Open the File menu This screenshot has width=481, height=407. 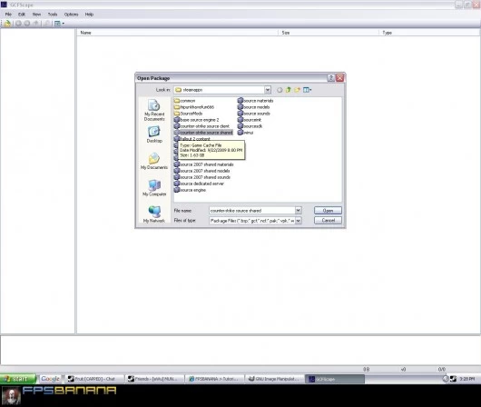point(8,15)
